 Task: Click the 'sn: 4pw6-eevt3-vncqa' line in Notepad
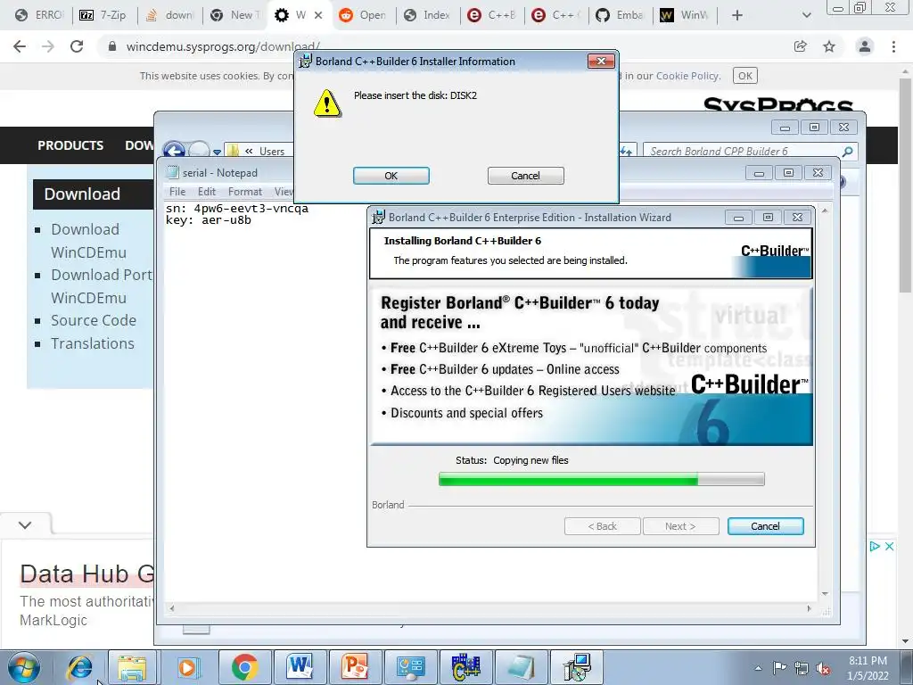pyautogui.click(x=237, y=209)
